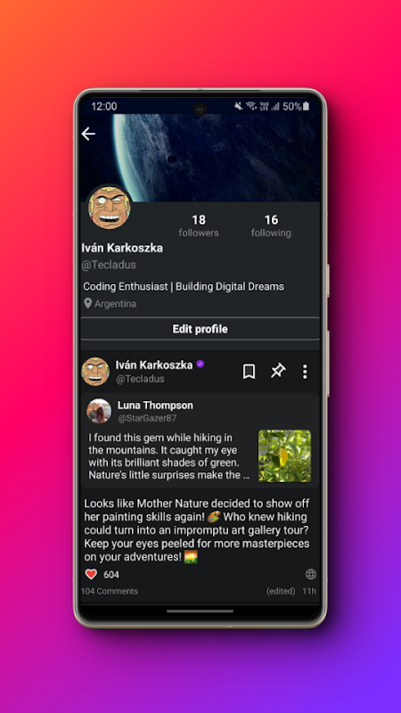Click the Argentina location pin icon
Screen dimensions: 401x713
click(87, 303)
